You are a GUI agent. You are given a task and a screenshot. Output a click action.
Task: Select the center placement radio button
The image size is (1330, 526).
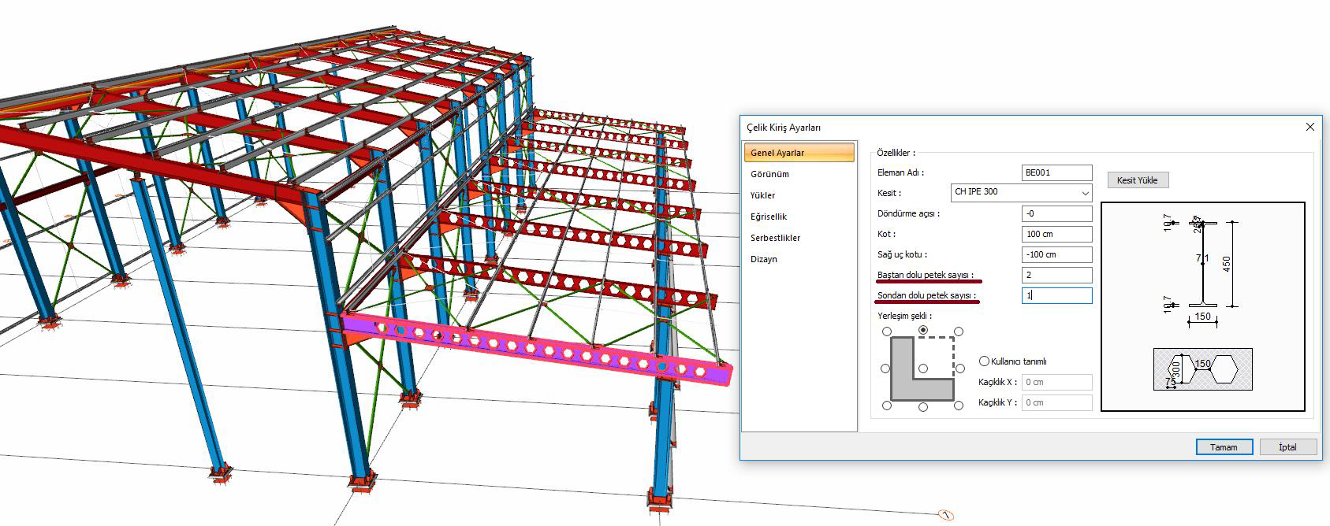pos(923,369)
